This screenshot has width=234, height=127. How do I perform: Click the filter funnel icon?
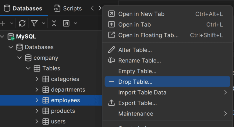tap(34, 23)
